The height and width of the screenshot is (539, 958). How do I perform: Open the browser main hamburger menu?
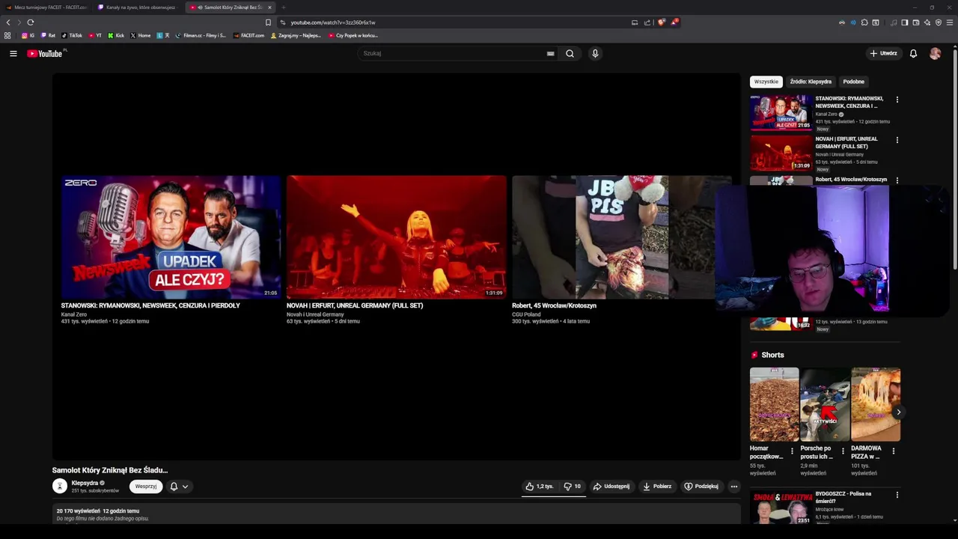(x=950, y=22)
